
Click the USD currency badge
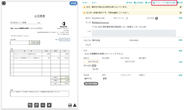(94, 66)
